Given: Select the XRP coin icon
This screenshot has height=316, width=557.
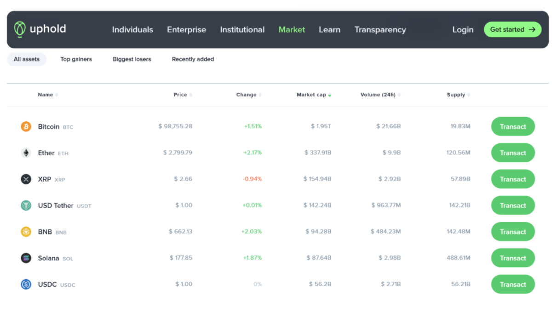Looking at the screenshot, I should tap(26, 179).
